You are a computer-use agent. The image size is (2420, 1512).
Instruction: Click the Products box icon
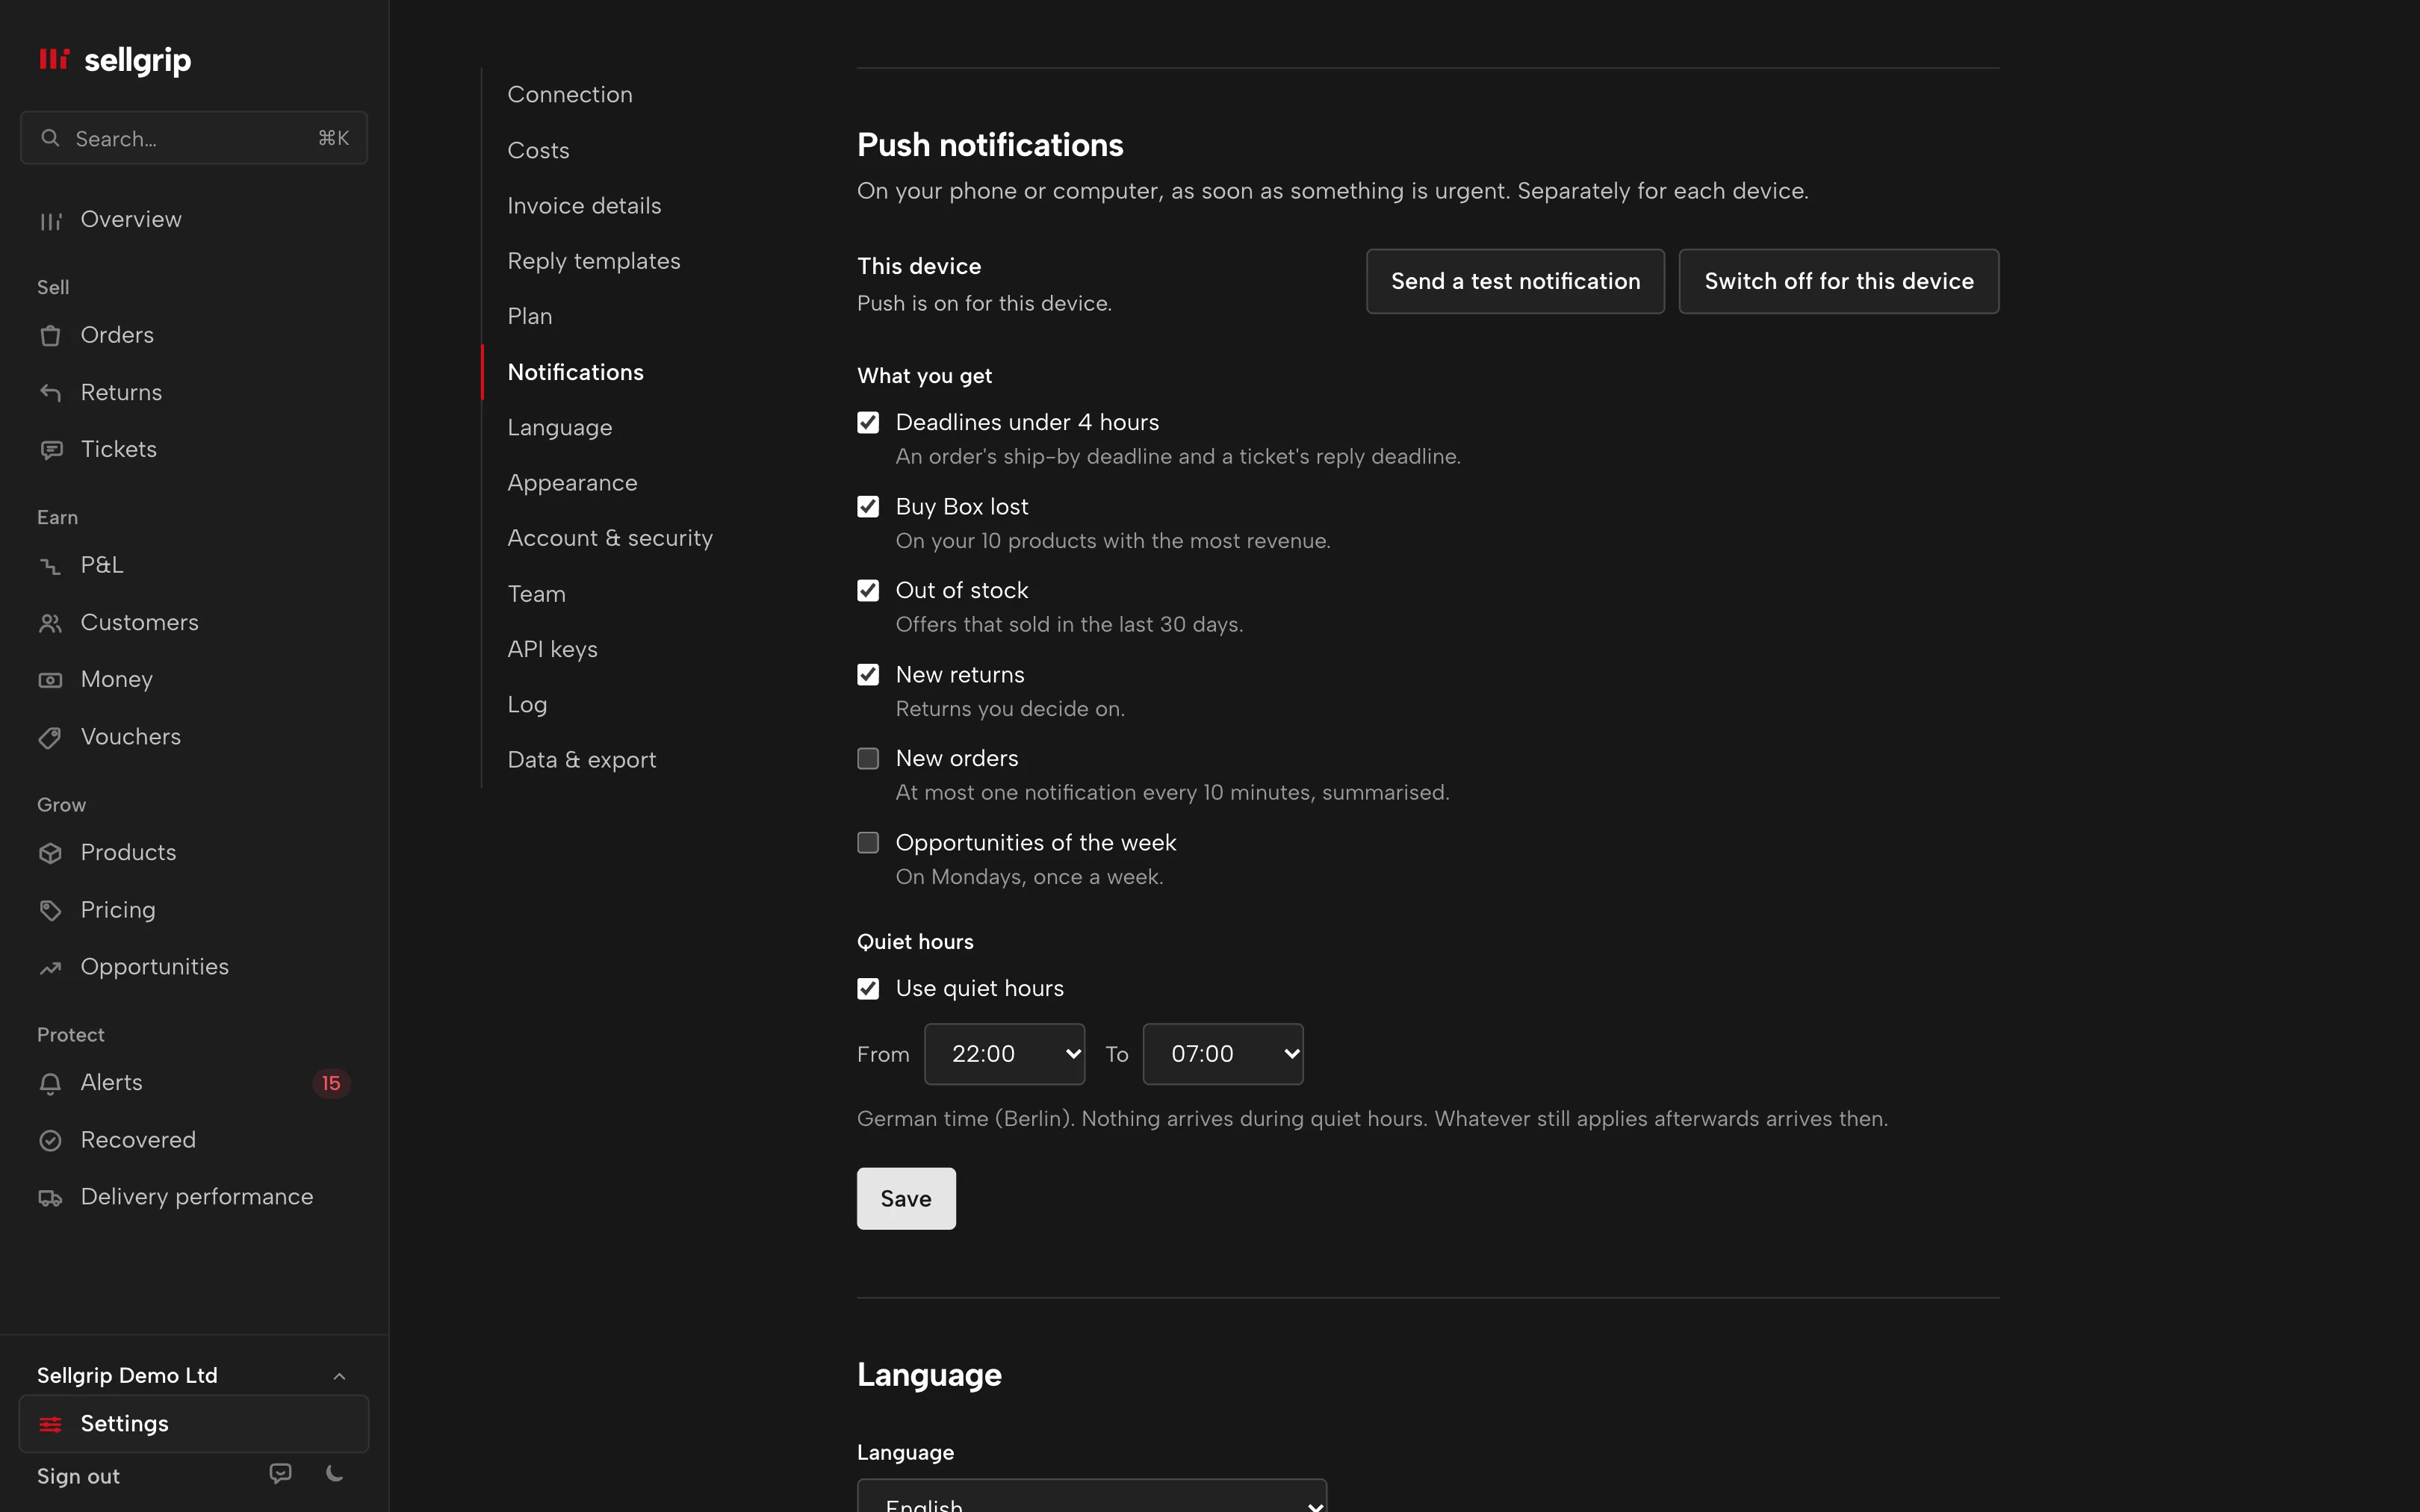[50, 853]
